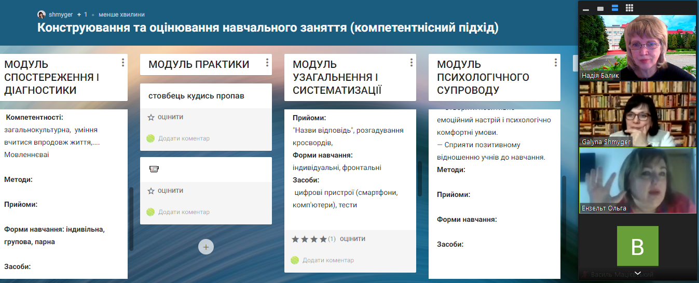Click ОЦІНИТИ on 'стовбець кудись пропав' card
This screenshot has height=283, width=699.
click(170, 118)
